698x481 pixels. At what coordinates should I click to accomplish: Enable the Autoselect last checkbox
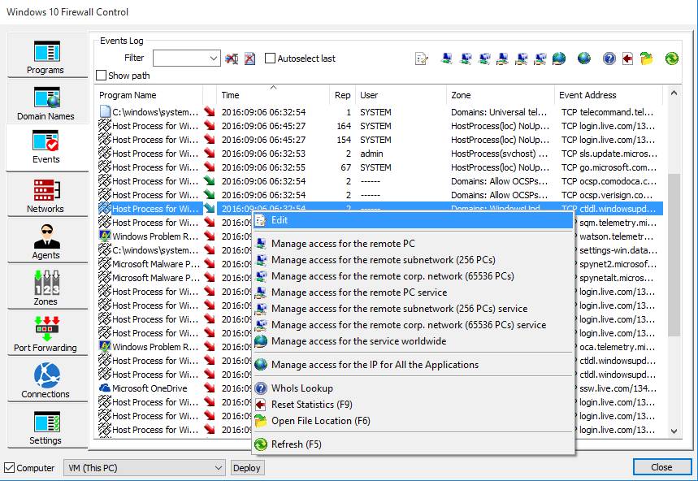tap(270, 58)
